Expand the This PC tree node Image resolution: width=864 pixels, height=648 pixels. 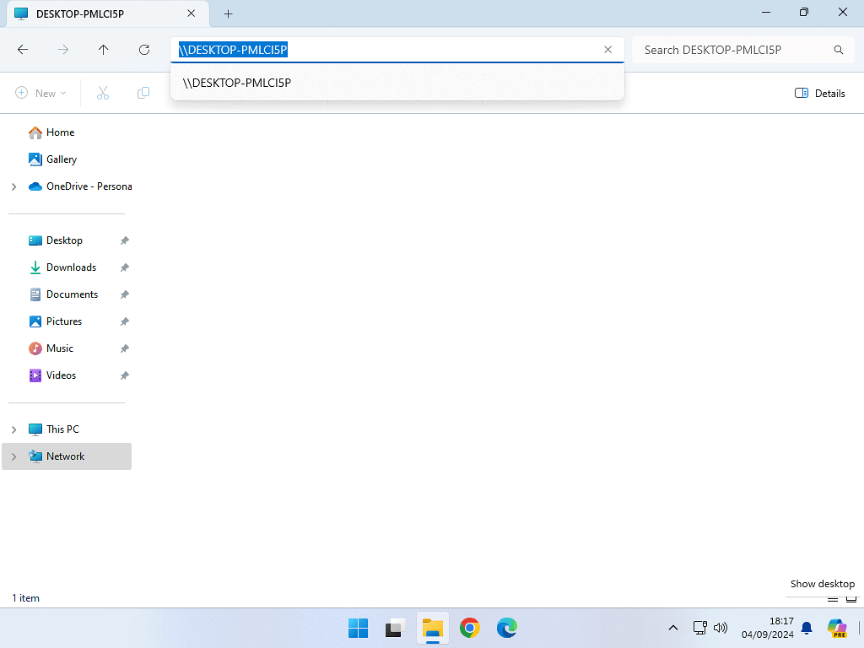pyautogui.click(x=13, y=429)
